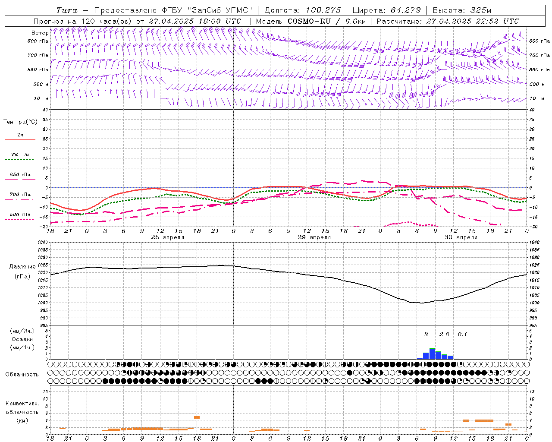
Task: Click the Ветер panel label
Action: [x=40, y=33]
